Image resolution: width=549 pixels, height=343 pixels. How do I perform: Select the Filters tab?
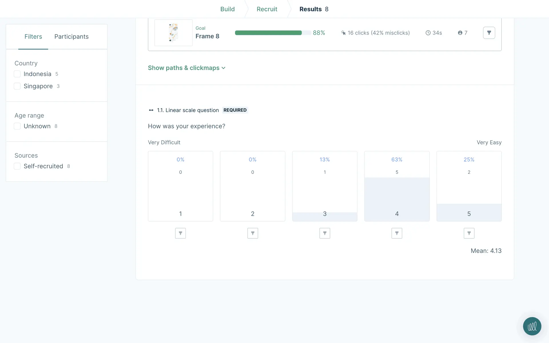pyautogui.click(x=33, y=37)
